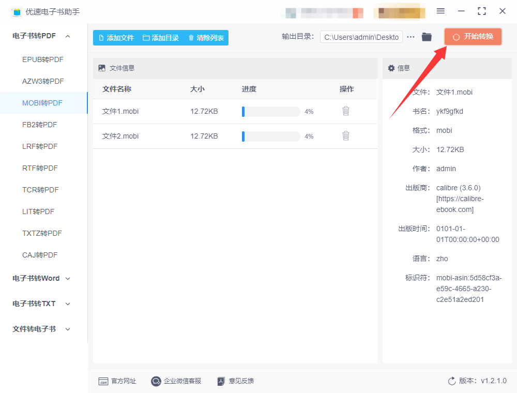Select EPUB转PDF in sidebar

pos(43,59)
